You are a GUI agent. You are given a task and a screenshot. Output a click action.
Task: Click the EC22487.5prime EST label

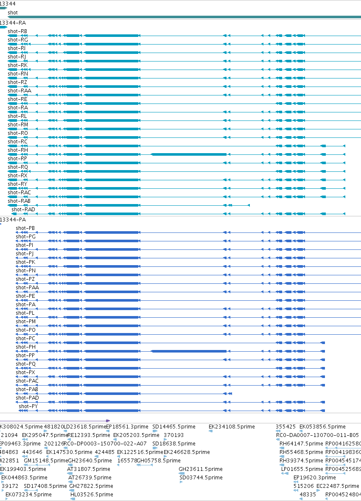[x=338, y=486]
